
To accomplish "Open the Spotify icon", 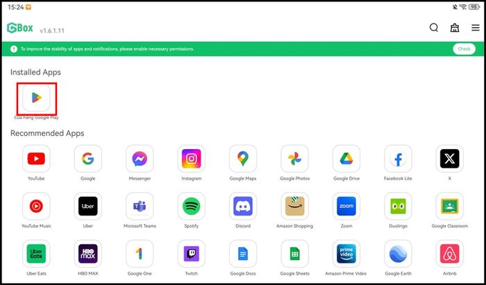I will tap(191, 206).
